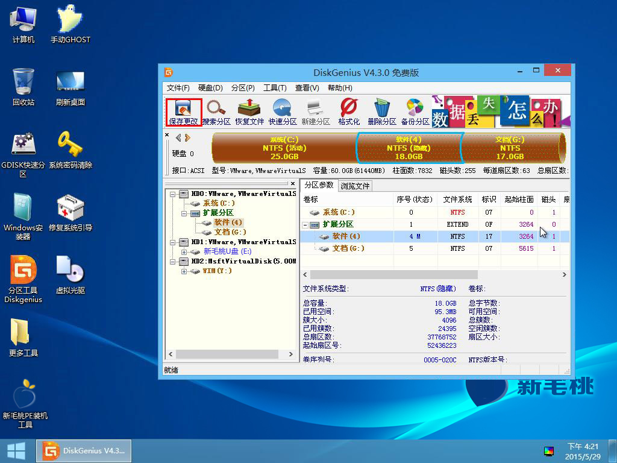The image size is (617, 463).
Task: Open the 分区(P) menu
Action: [243, 88]
